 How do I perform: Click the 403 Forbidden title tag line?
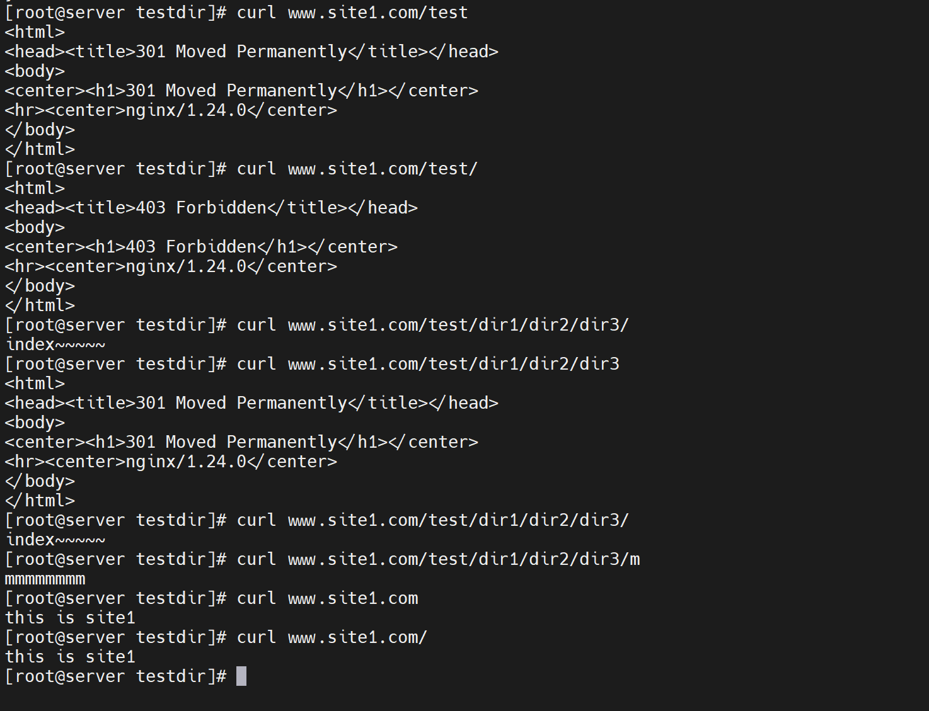tap(211, 208)
